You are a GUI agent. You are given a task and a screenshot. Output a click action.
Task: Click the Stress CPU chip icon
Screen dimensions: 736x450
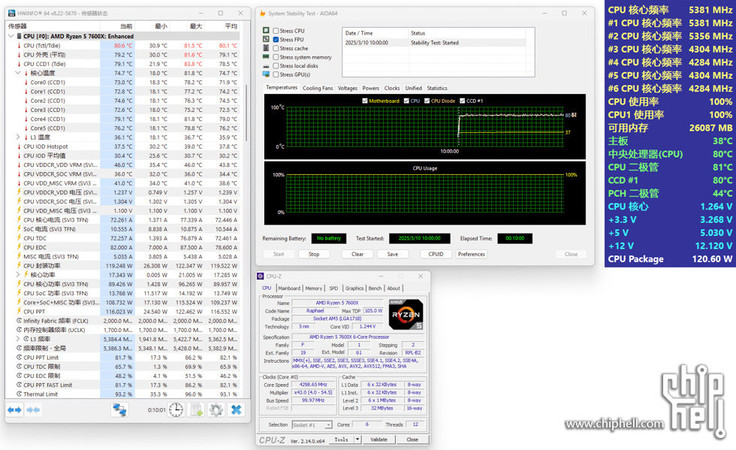pos(266,31)
